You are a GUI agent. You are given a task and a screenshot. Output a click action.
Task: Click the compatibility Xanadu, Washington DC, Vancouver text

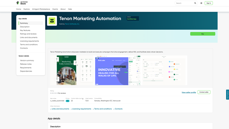pyautogui.click(x=107, y=101)
